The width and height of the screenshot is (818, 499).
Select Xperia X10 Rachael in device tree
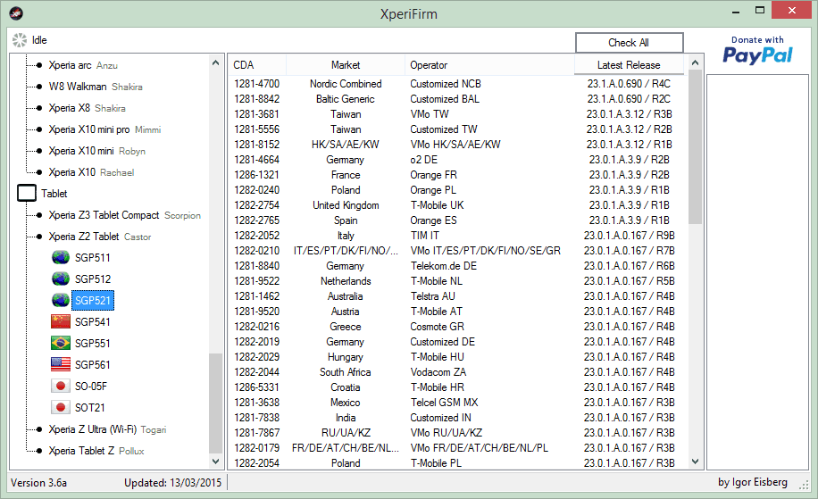pyautogui.click(x=91, y=172)
